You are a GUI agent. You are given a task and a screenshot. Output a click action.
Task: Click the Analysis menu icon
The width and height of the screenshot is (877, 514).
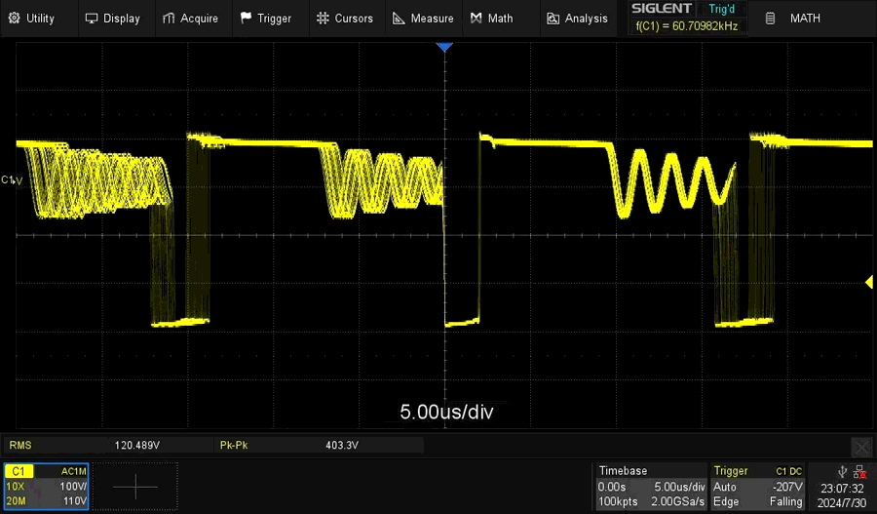(x=553, y=18)
